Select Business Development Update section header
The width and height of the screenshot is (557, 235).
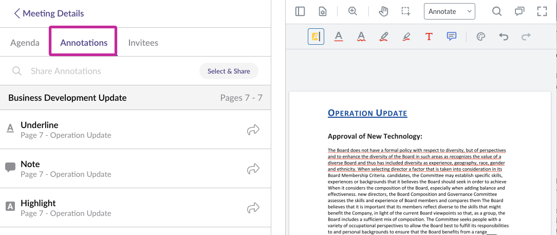135,98
